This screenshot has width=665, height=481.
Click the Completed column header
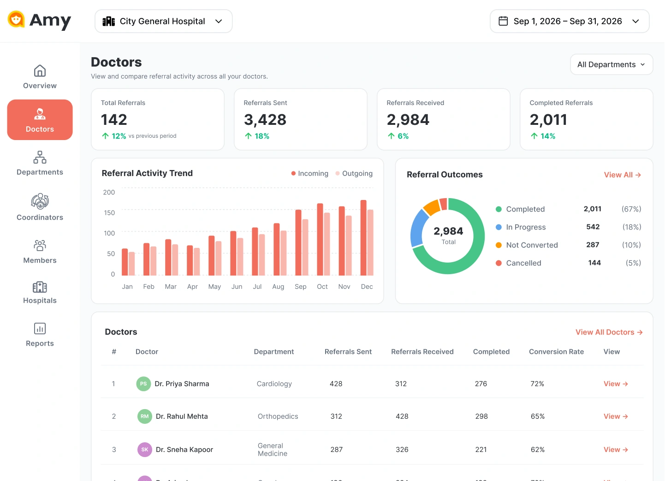491,352
